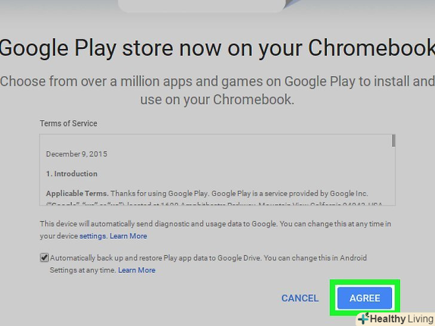This screenshot has width=435, height=326.
Task: Click the white panel at the top
Action: coord(202,6)
